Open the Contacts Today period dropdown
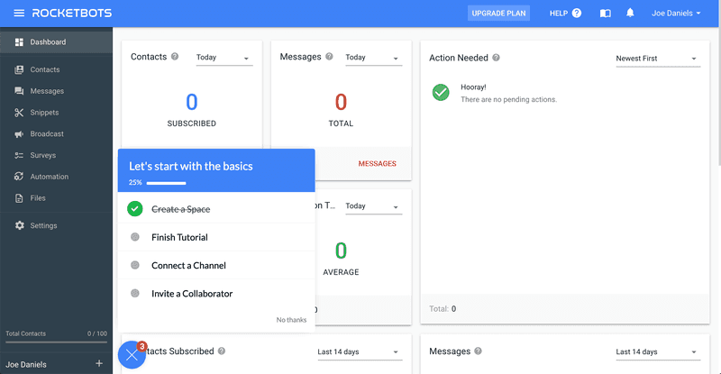 223,58
